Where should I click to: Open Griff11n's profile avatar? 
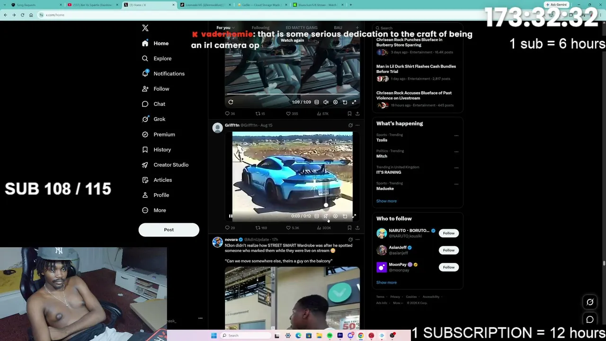pos(217,128)
